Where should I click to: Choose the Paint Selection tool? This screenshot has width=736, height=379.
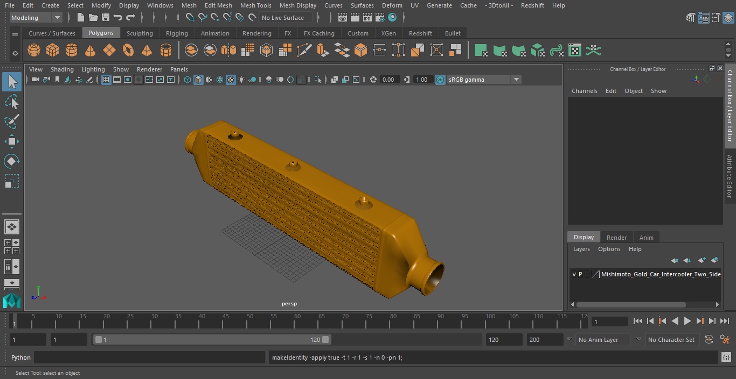click(12, 121)
